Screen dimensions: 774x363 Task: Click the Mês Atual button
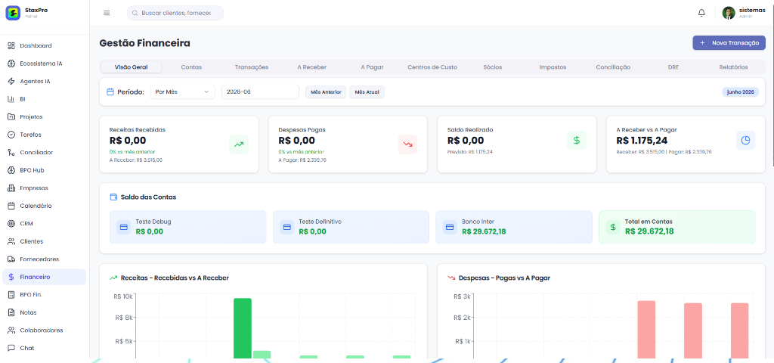pyautogui.click(x=367, y=92)
